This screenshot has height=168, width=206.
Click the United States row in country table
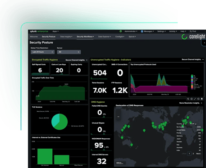tap(188, 130)
